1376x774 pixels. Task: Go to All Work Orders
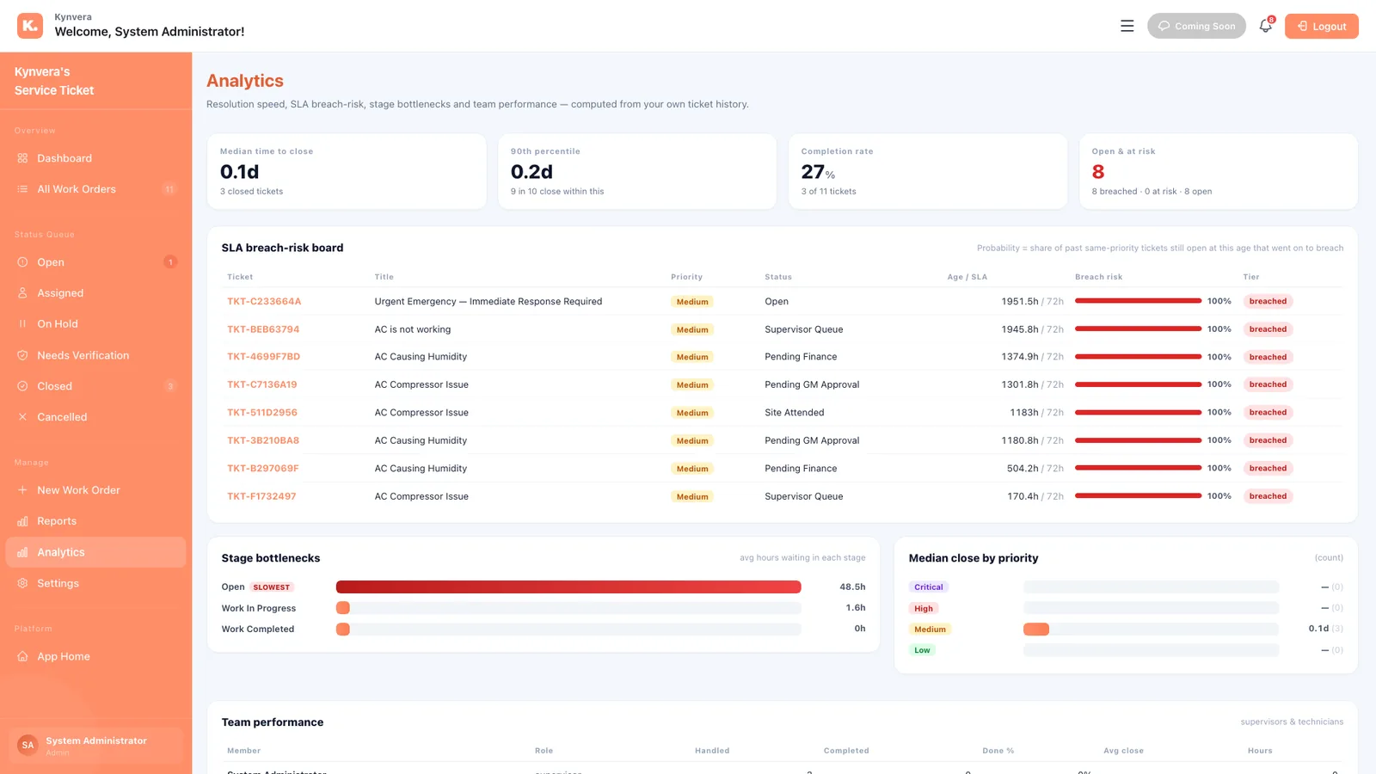[95, 189]
